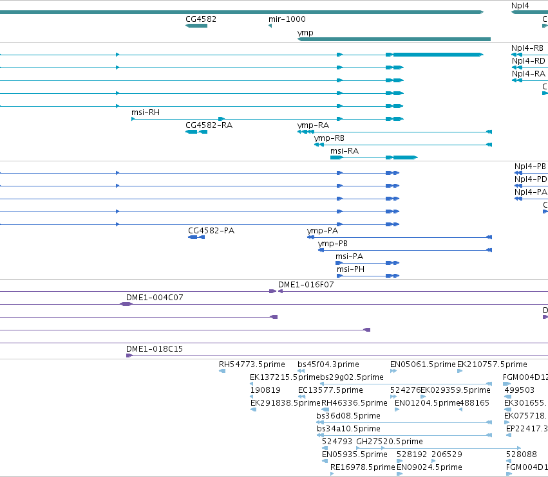
Task: Click the EP22417.3 EST label
Action: (x=527, y=429)
